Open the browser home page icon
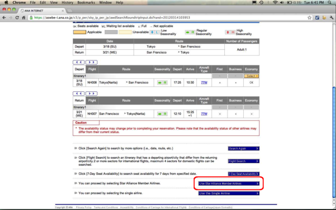The image size is (336, 210). (x=24, y=18)
